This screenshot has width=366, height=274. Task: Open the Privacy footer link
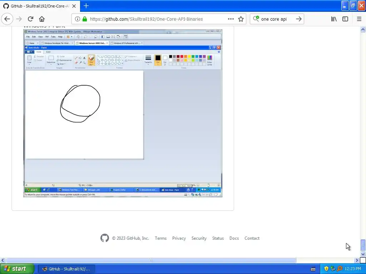coord(179,238)
